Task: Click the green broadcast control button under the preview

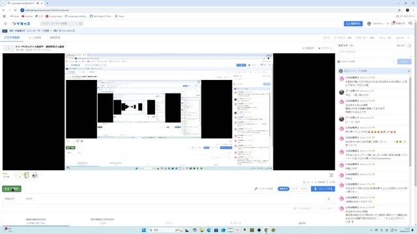Action: coord(12,188)
